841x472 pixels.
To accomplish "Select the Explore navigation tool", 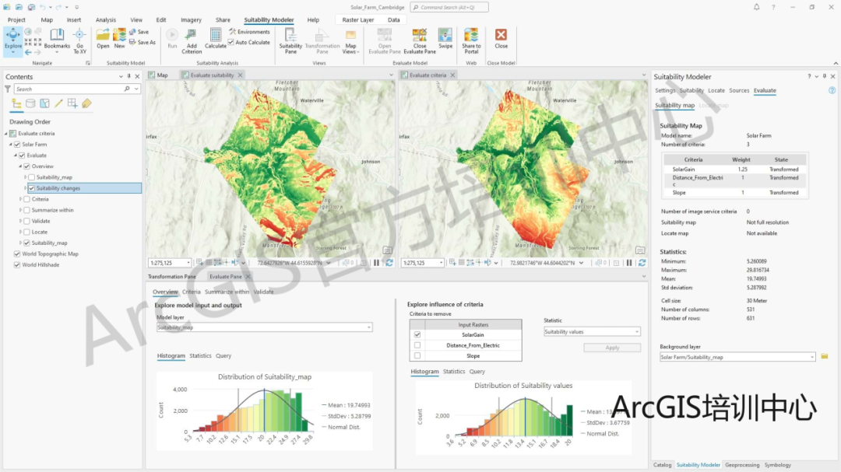I will (13, 40).
